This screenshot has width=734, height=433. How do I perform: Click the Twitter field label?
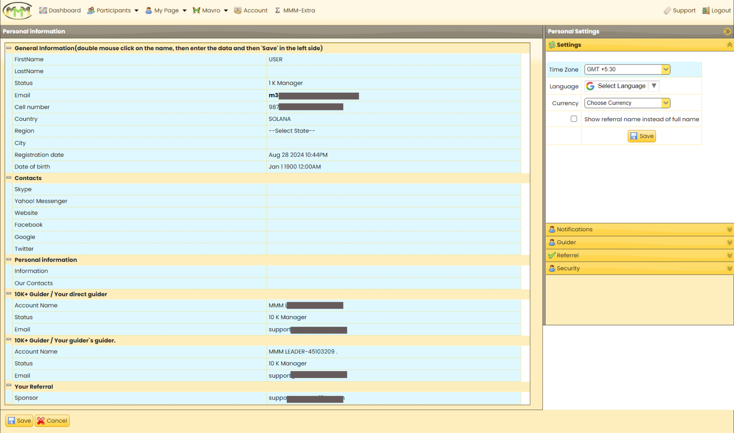[24, 249]
